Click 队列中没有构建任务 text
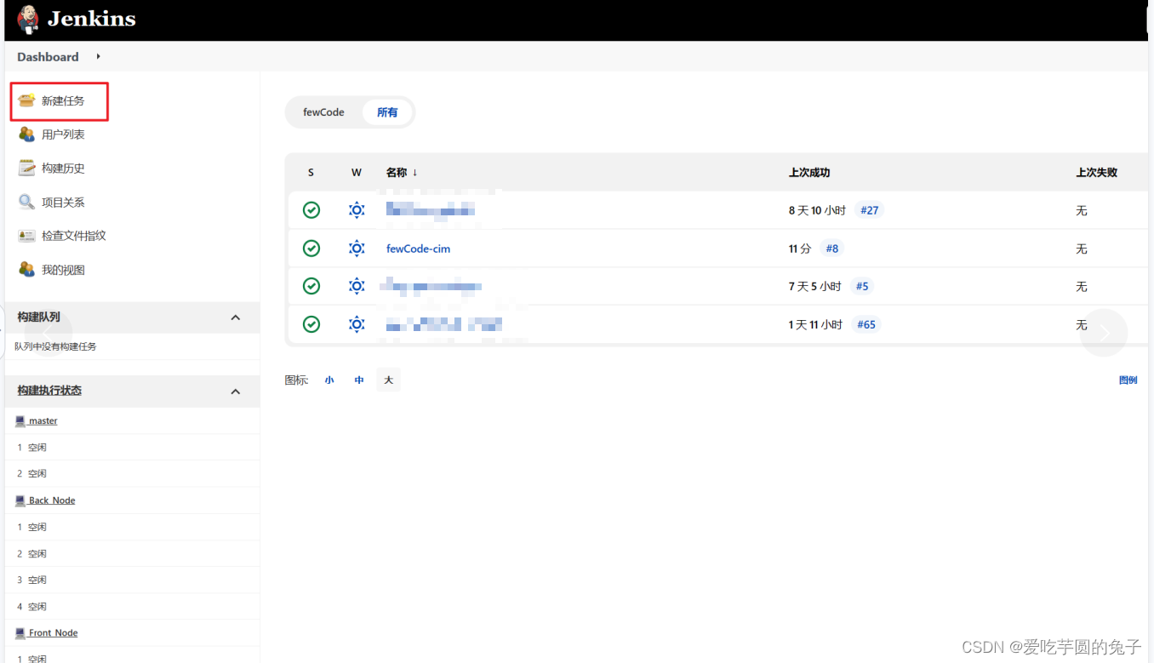 point(55,346)
